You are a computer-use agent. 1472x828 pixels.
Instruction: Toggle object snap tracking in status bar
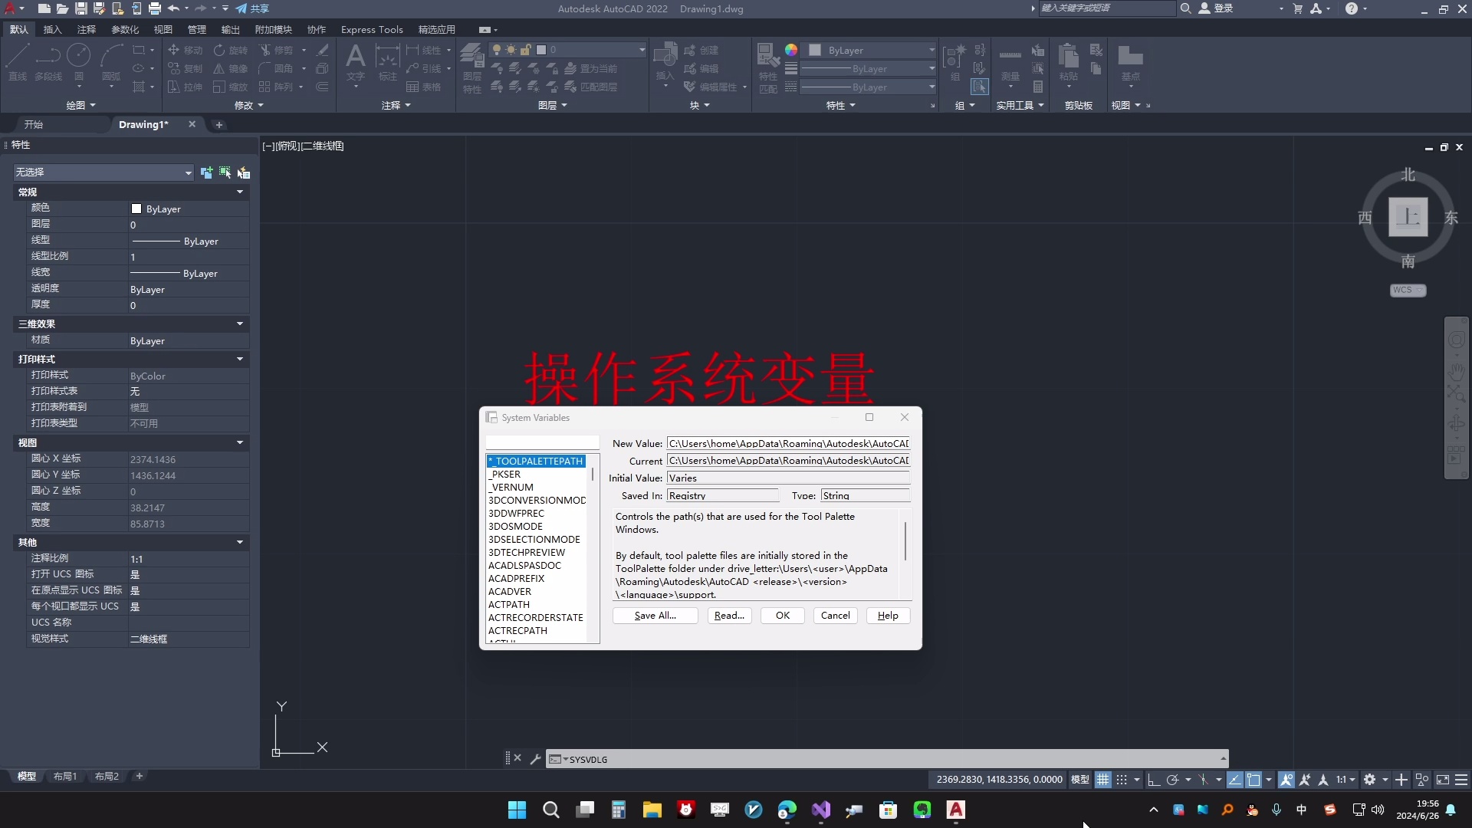tap(1234, 780)
